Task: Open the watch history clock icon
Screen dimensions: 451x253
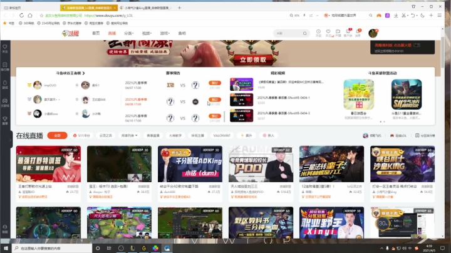Action: point(318,33)
